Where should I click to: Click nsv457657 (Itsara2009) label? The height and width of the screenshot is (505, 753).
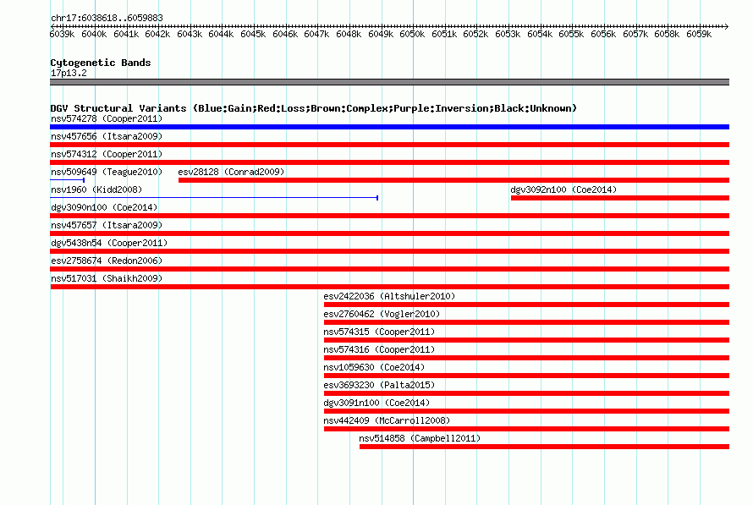point(107,225)
